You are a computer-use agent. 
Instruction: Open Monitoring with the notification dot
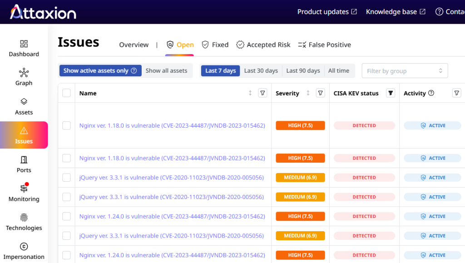click(x=24, y=193)
